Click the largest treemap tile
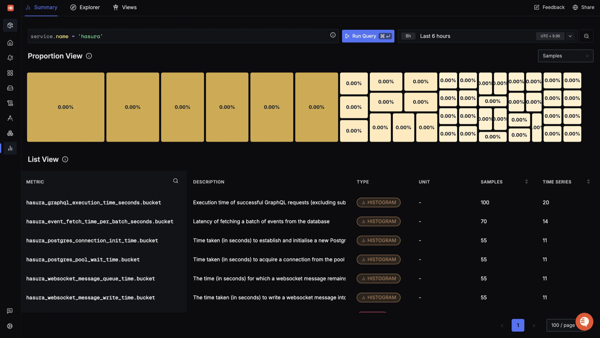The image size is (600, 338). click(x=66, y=107)
